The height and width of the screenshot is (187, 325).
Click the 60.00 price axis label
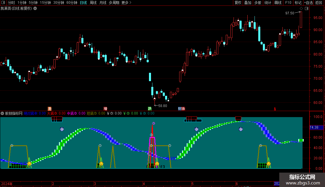[x=318, y=103]
